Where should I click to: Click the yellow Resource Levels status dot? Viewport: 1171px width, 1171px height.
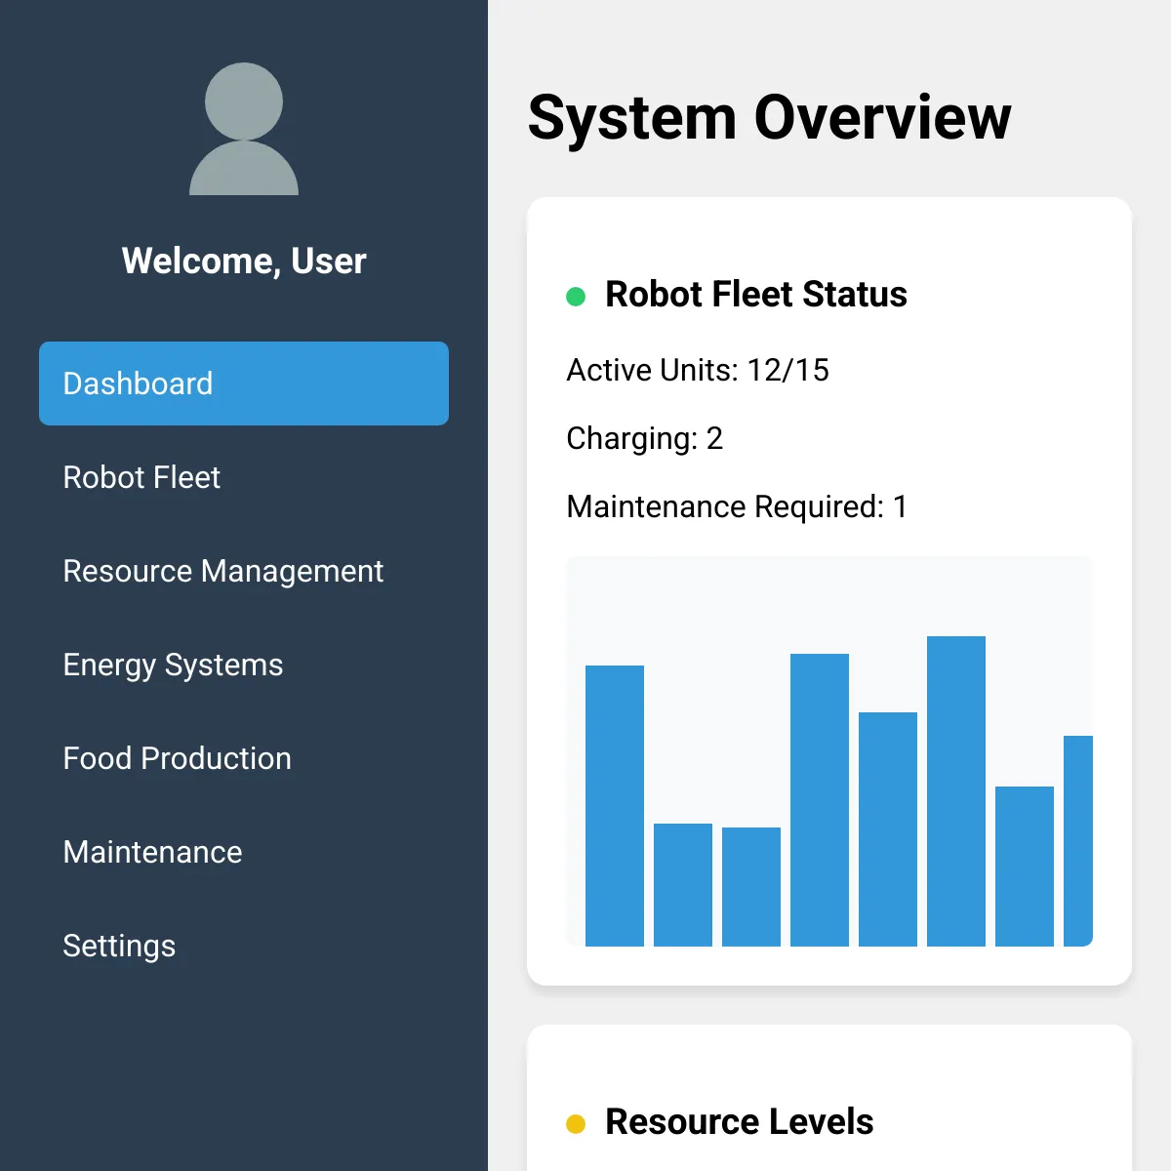click(x=576, y=1124)
